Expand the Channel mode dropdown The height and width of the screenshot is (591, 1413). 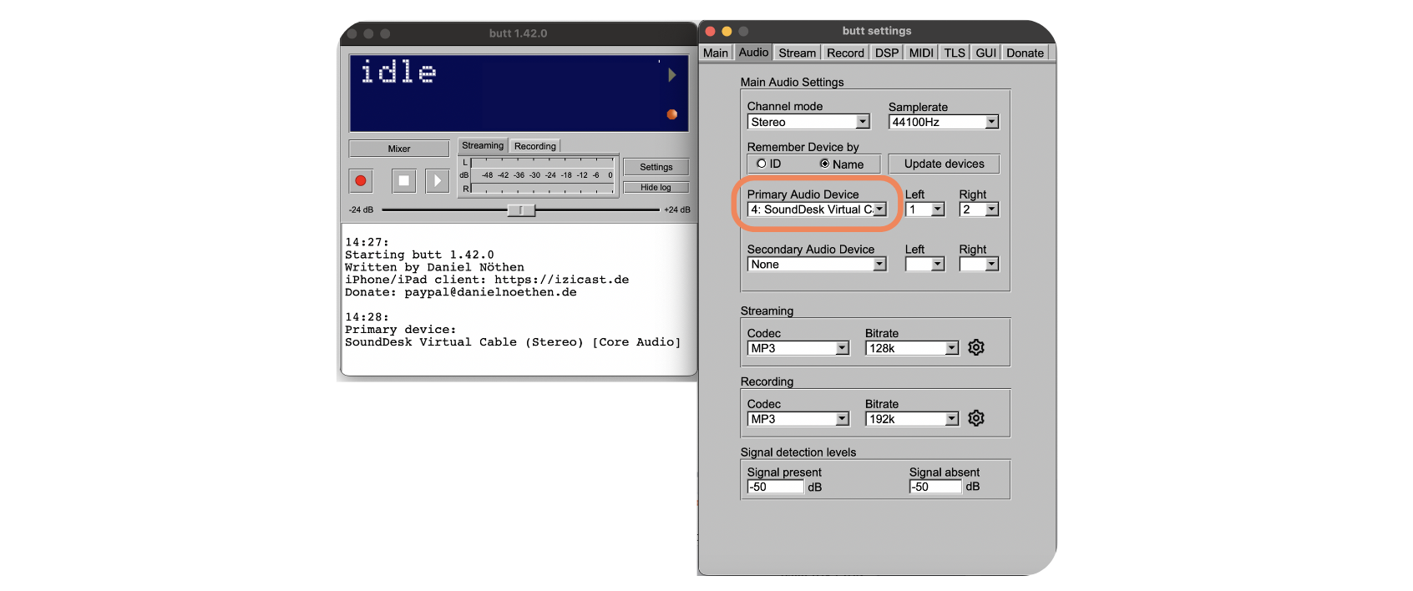pyautogui.click(x=863, y=122)
